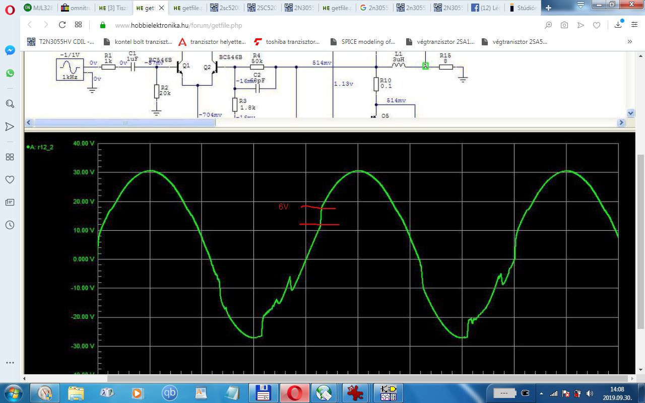645x403 pixels.
Task: Focus the address bar with hobbielektronika.hu URL
Action: (322, 25)
